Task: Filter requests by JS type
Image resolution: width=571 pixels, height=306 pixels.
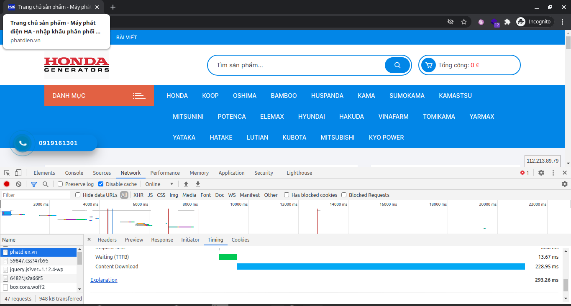Action: coord(150,195)
